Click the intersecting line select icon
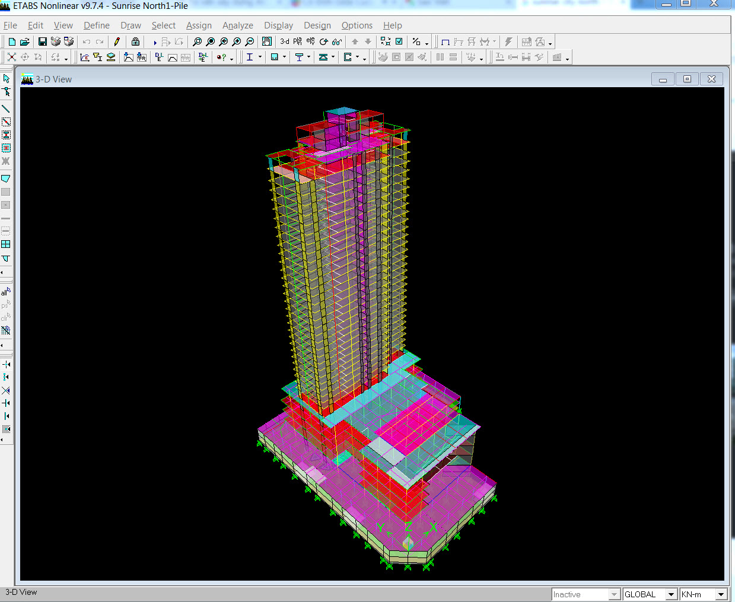The height and width of the screenshot is (602, 735). (x=6, y=330)
